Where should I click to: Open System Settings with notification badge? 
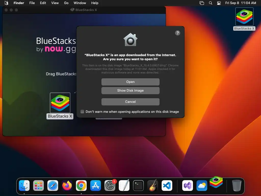(110, 186)
